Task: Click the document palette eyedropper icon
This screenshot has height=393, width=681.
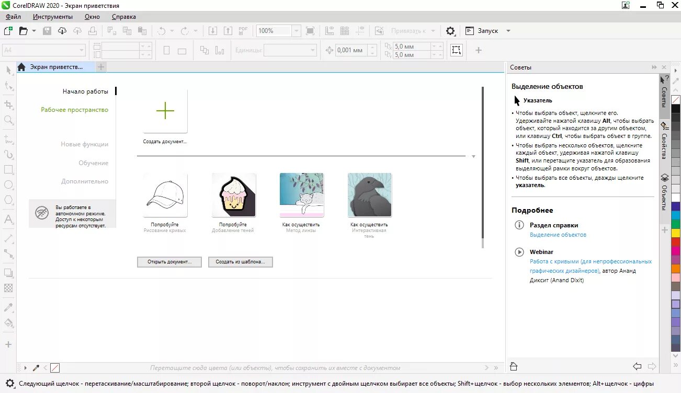Action: 36,368
